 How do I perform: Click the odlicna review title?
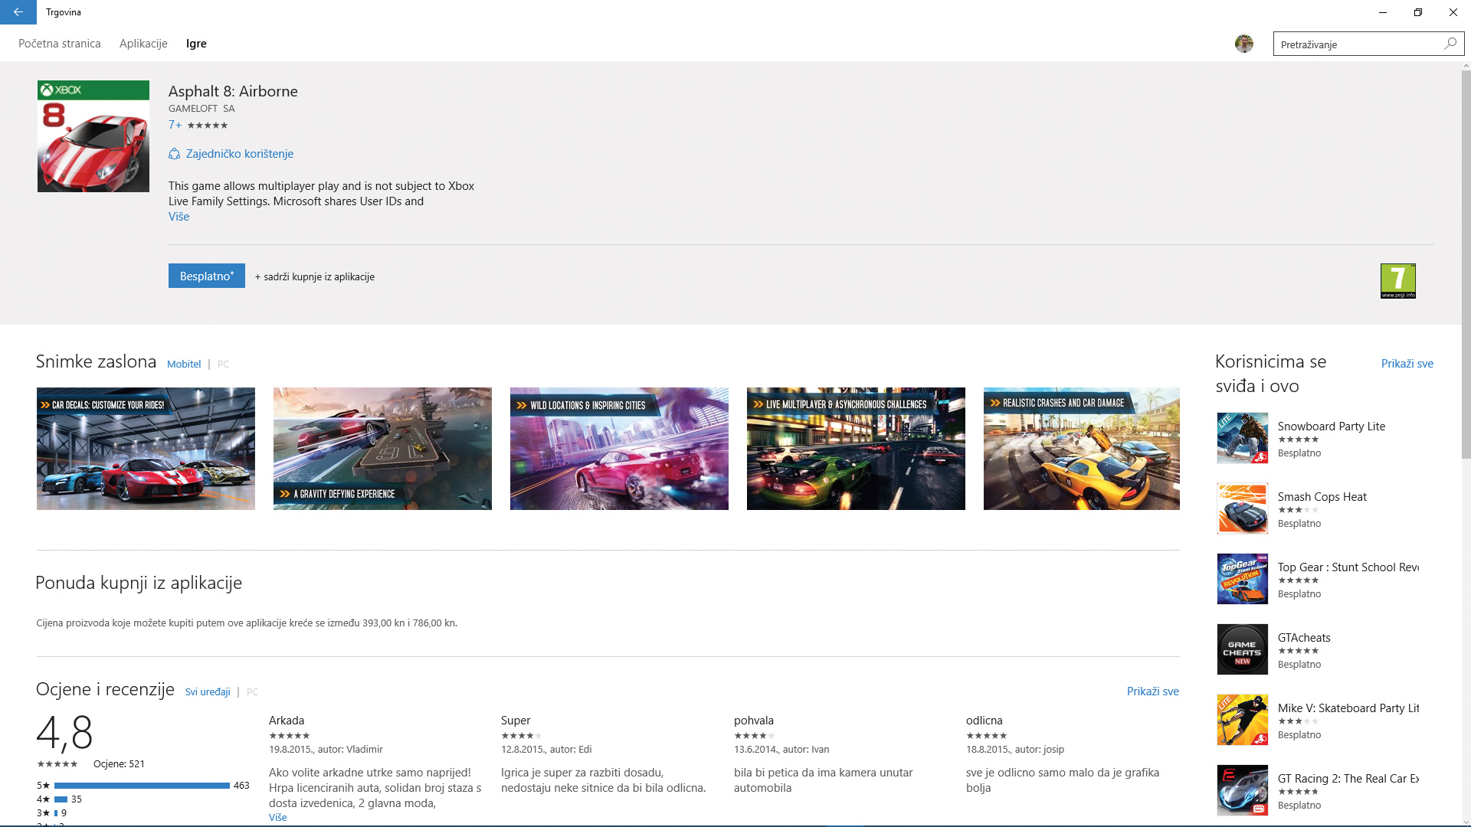(x=984, y=721)
